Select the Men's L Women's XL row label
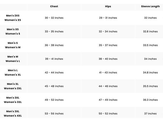This screenshot has height=122, width=163. tap(13, 72)
